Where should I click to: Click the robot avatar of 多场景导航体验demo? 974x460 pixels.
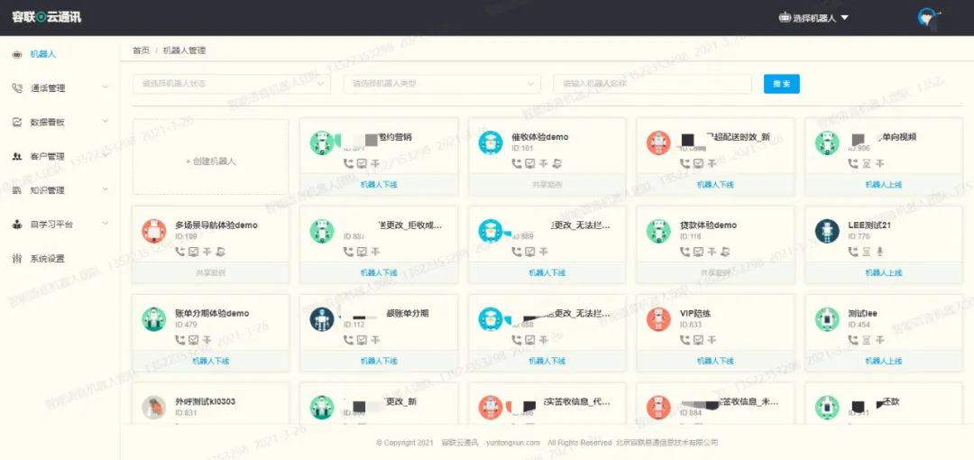pyautogui.click(x=154, y=231)
